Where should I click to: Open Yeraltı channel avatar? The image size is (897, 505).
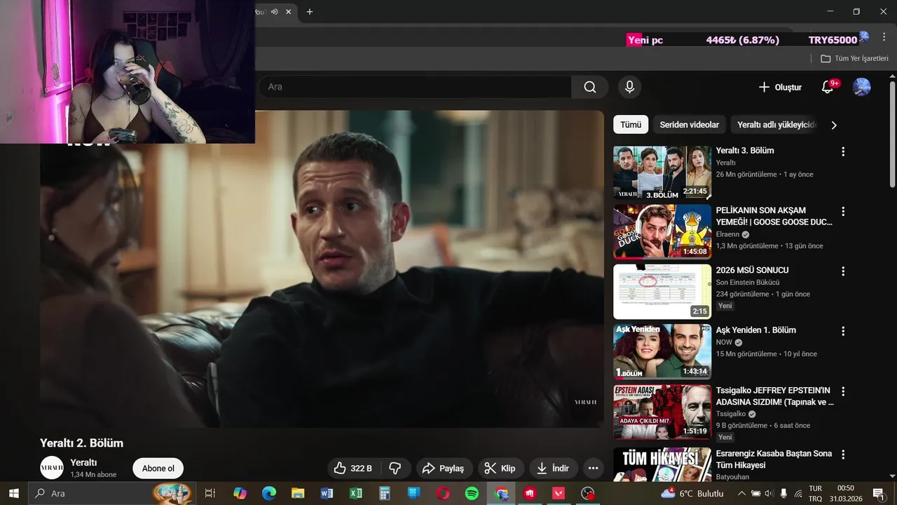[52, 468]
